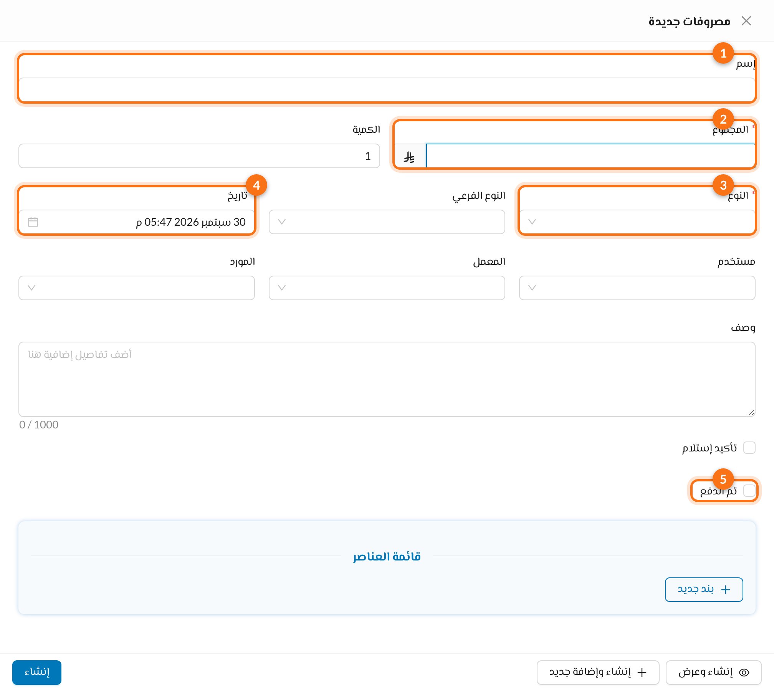Image resolution: width=774 pixels, height=691 pixels.
Task: Check the تم الدفع paid checkbox
Action: [749, 491]
